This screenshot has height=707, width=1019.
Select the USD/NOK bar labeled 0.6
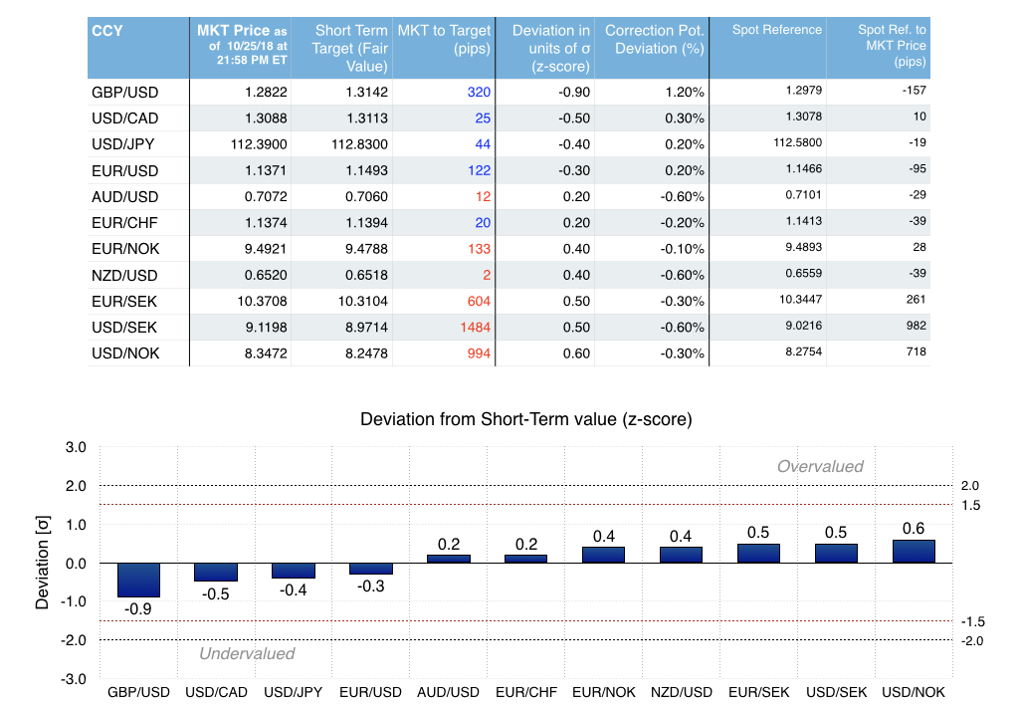914,552
